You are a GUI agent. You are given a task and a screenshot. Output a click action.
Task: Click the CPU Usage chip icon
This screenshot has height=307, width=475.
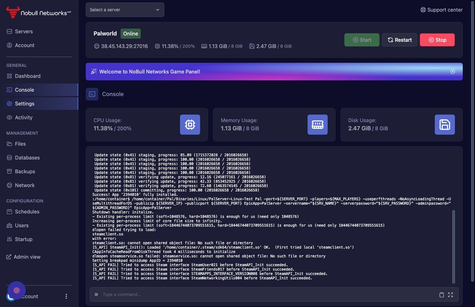[190, 125]
